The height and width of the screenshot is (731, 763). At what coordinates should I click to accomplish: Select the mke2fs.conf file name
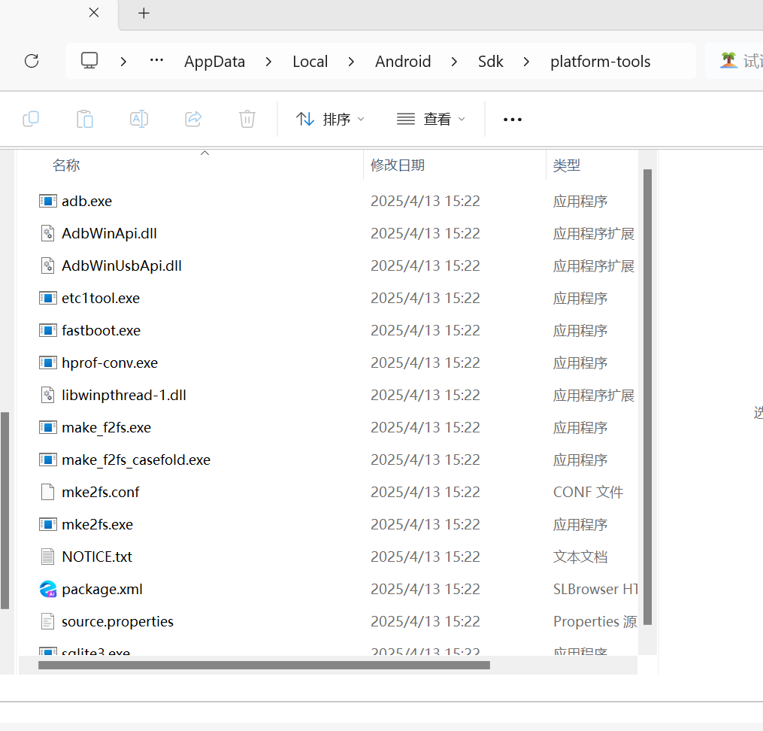tap(100, 492)
